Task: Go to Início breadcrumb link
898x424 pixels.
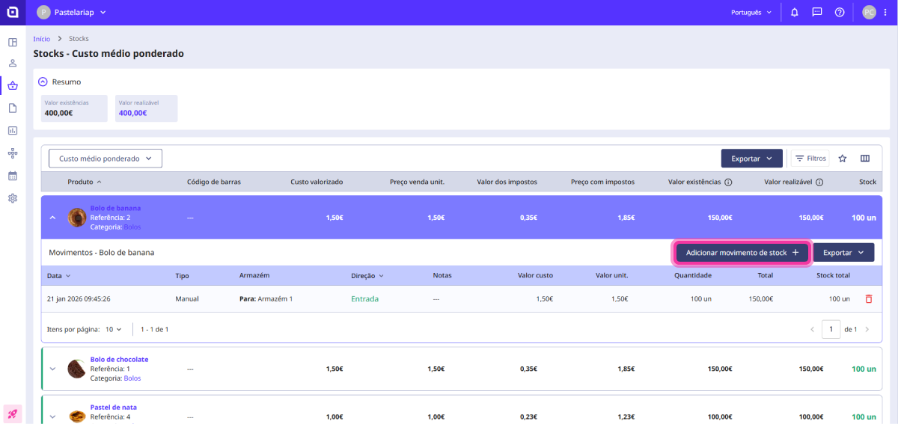Action: [x=42, y=38]
